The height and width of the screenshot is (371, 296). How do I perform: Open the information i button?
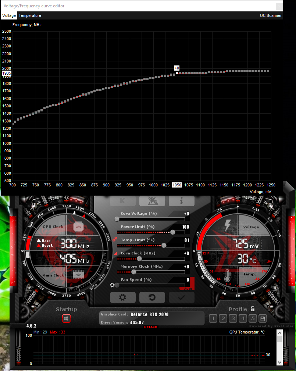pos(182,201)
